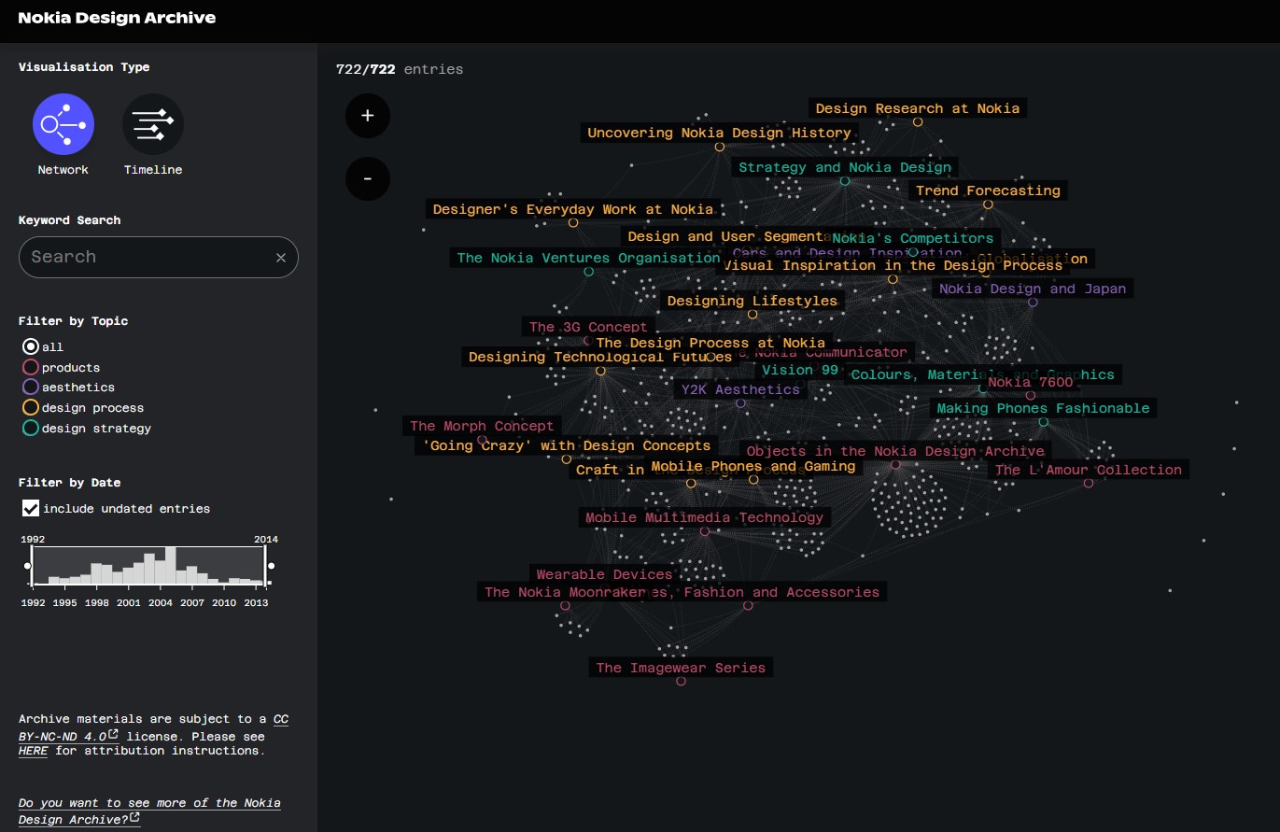Open 'Visual Inspiration in the Design Process'
Screen dimensions: 1280x832
click(x=893, y=265)
